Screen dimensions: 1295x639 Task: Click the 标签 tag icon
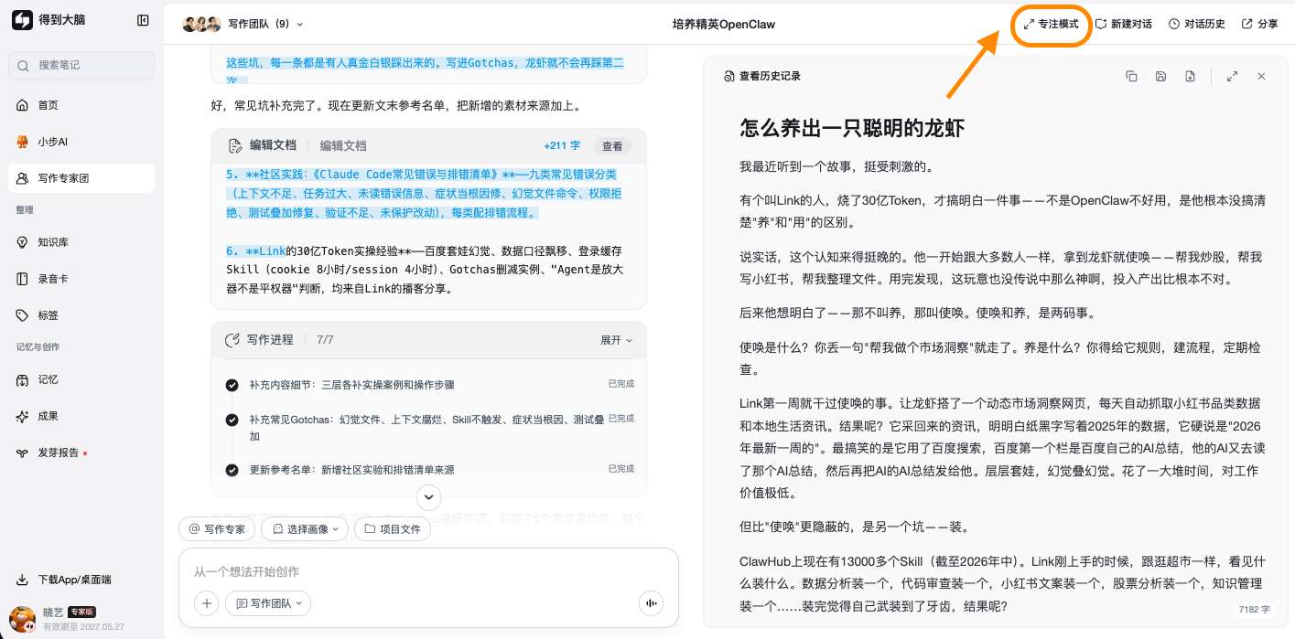pyautogui.click(x=23, y=315)
